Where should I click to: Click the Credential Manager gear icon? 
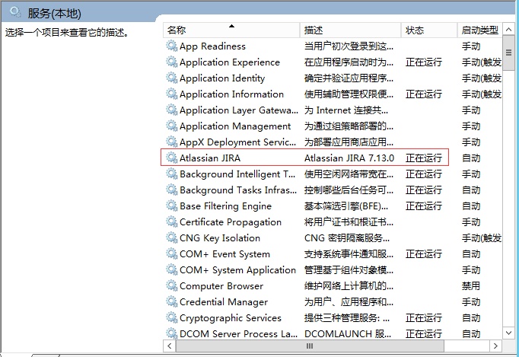(172, 302)
